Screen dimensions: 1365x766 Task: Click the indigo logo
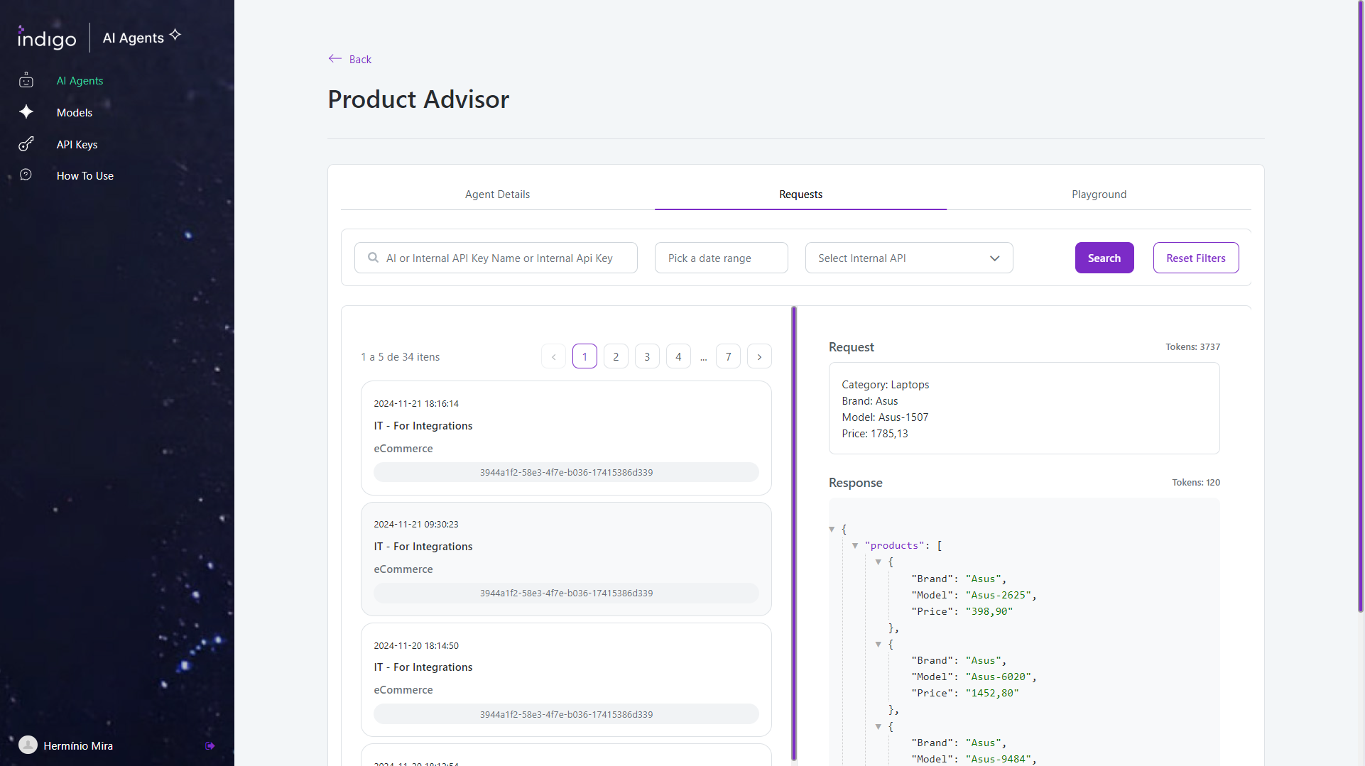(47, 38)
